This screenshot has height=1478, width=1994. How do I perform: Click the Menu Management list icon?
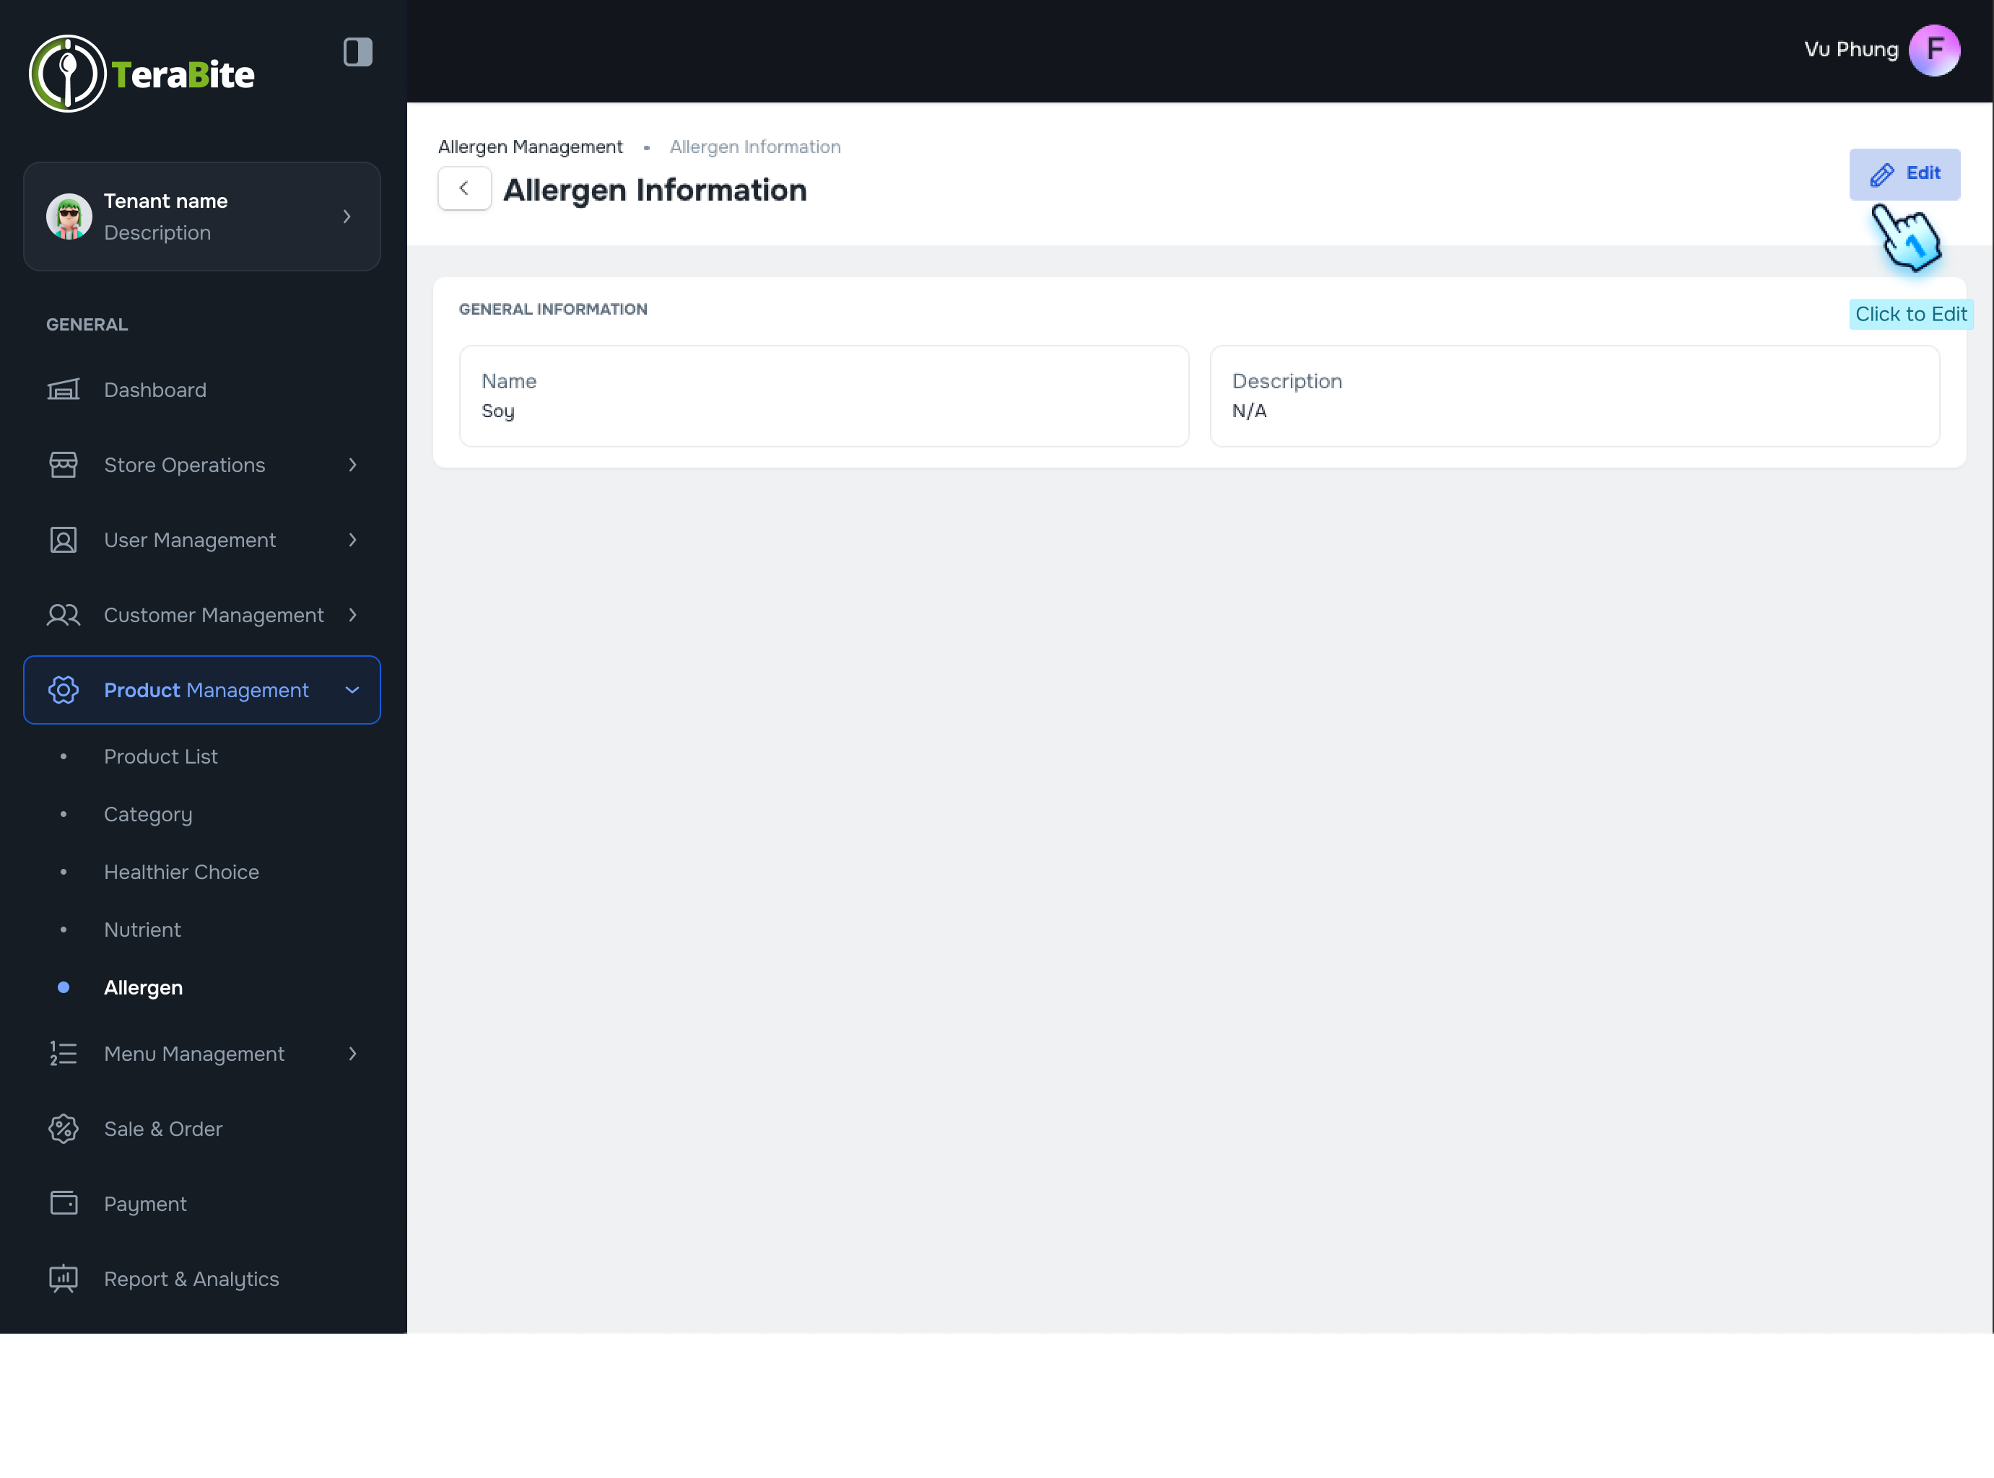[63, 1054]
